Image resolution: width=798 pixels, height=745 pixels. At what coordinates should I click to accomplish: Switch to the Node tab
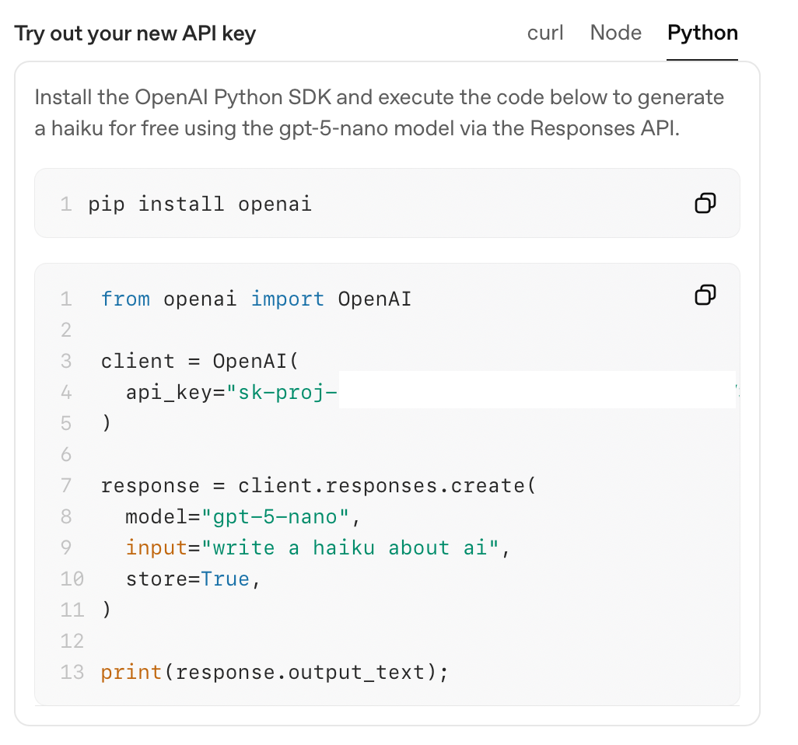(615, 33)
